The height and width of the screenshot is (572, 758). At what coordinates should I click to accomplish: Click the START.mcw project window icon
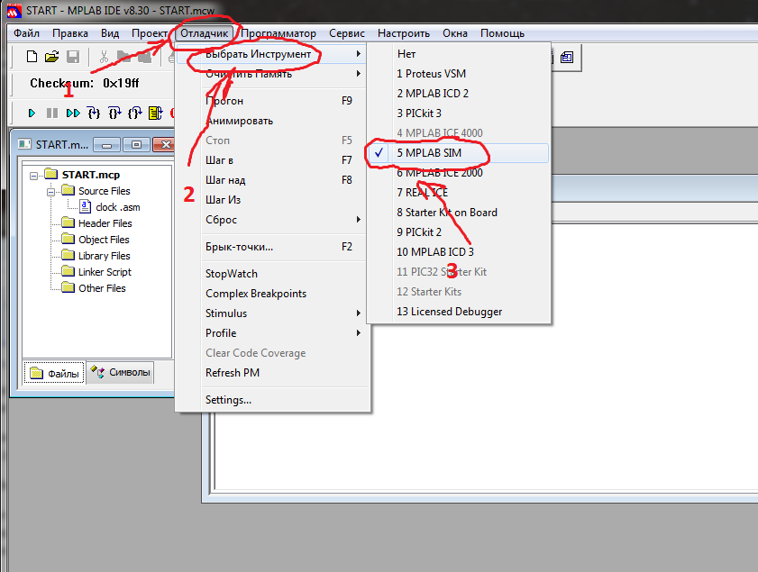(24, 144)
